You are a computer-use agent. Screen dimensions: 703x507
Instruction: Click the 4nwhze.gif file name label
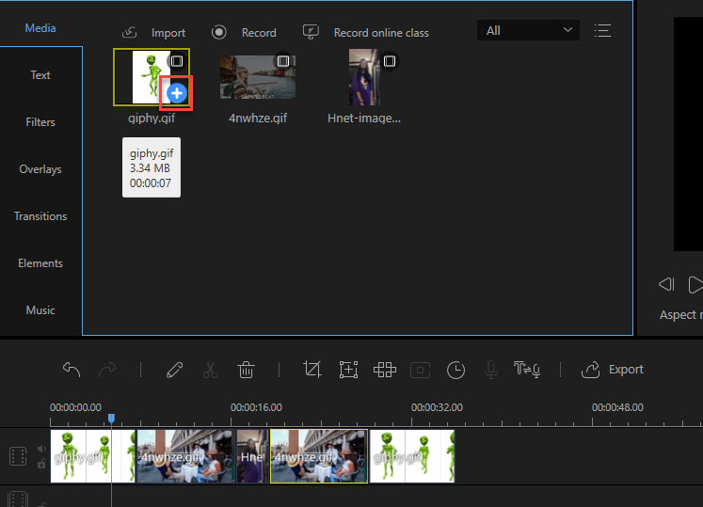258,119
